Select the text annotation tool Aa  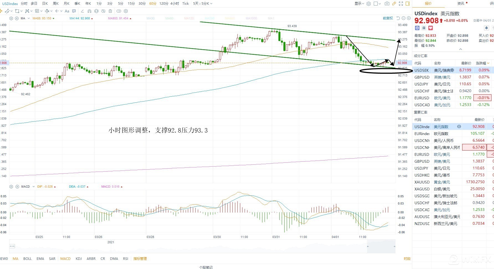pyautogui.click(x=67, y=11)
